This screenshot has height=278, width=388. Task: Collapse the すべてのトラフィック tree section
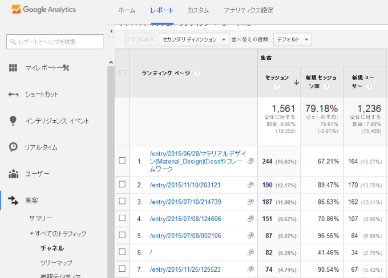click(32, 234)
